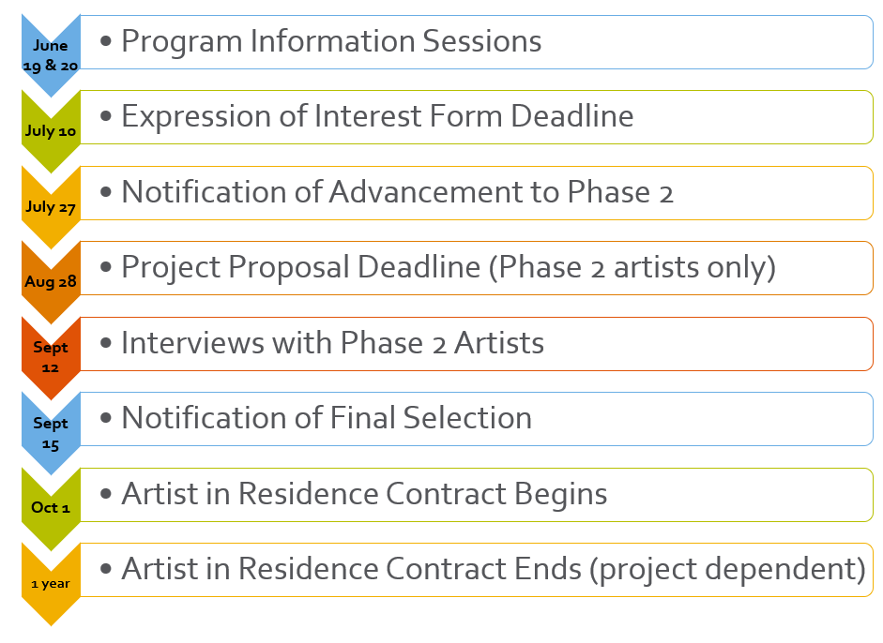Click blank space in Program Information Sessions box
This screenshot has width=883, height=643.
704,42
